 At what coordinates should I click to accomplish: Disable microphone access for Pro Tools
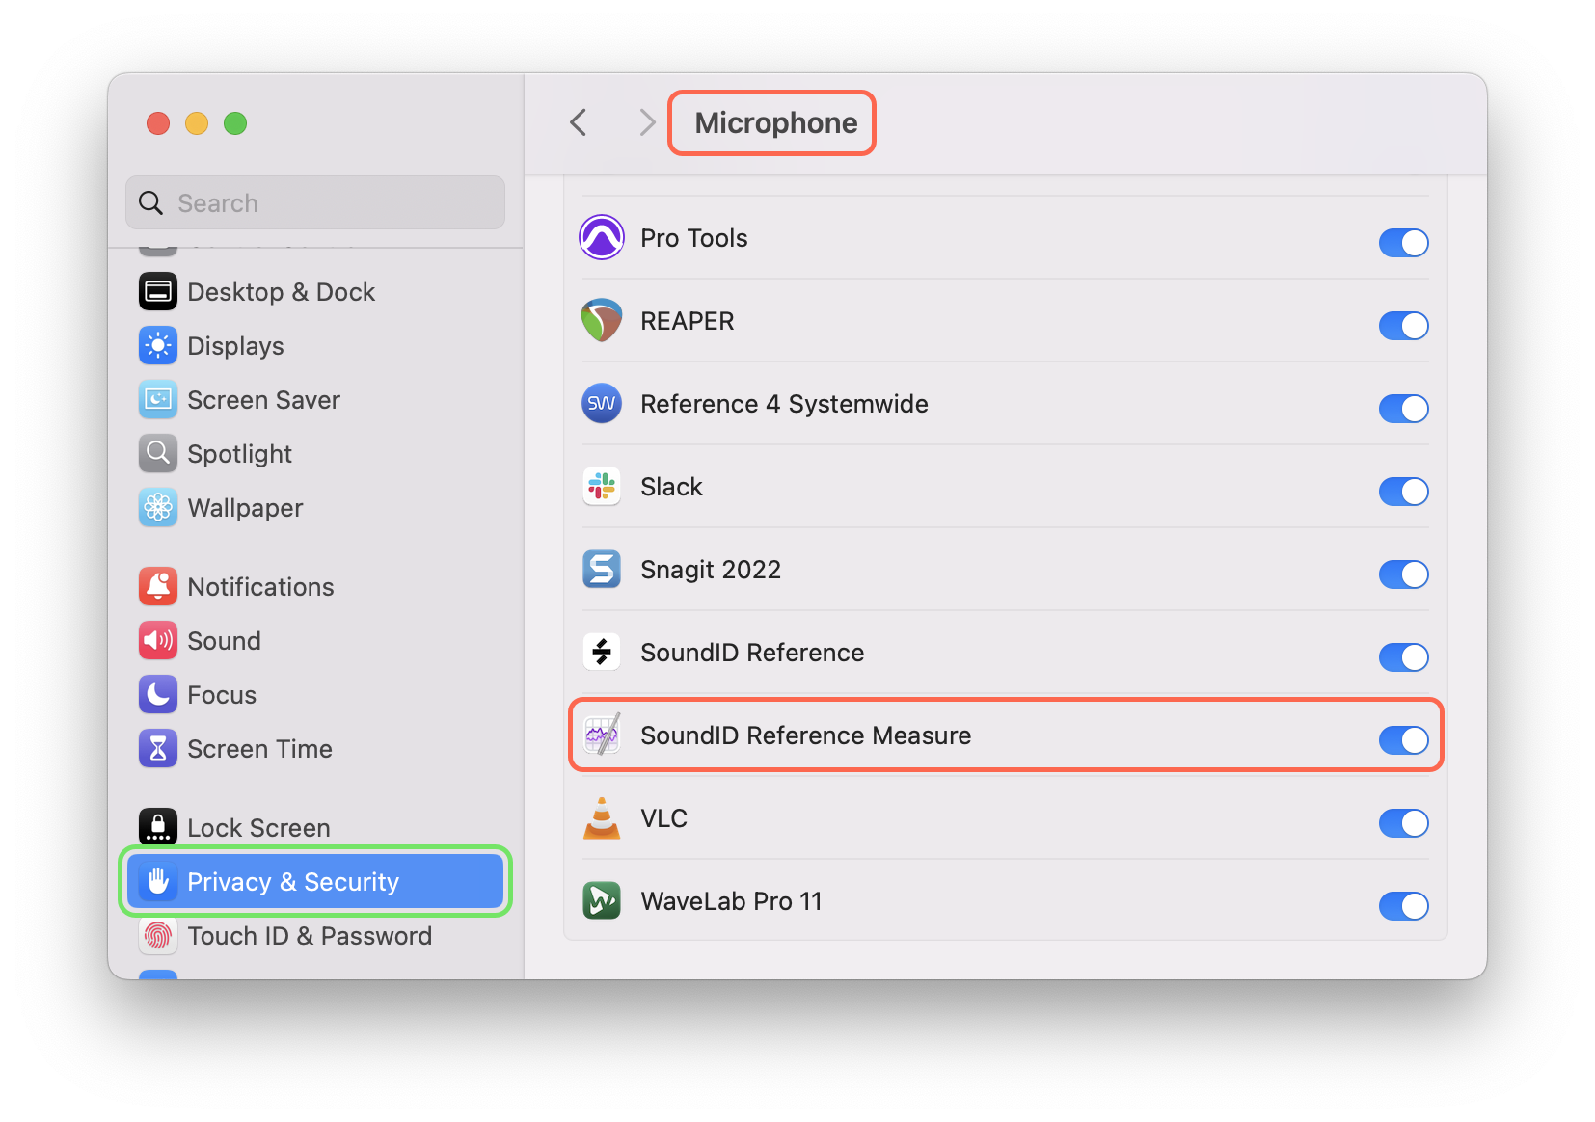pyautogui.click(x=1404, y=243)
